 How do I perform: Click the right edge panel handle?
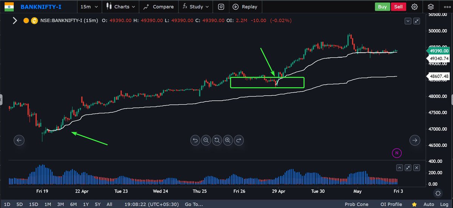point(451,99)
